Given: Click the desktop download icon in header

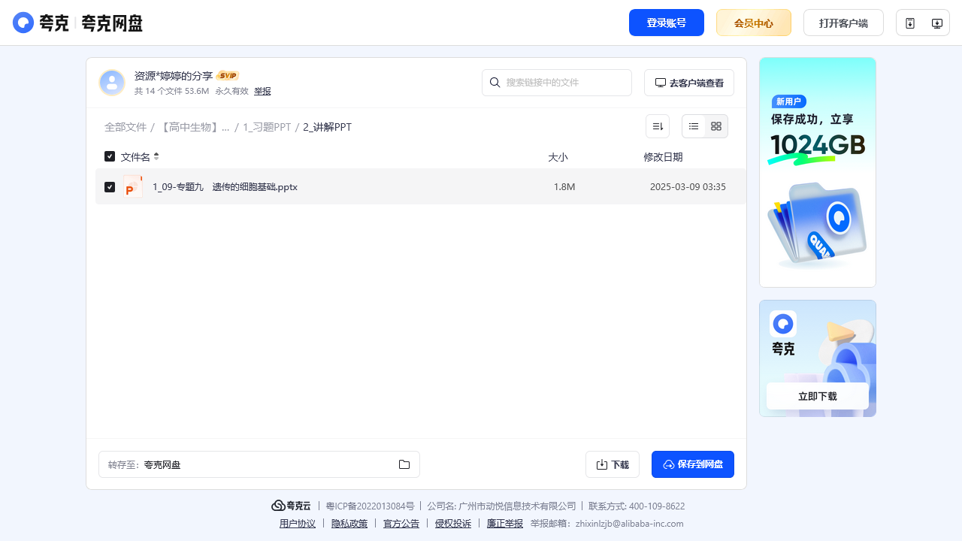Looking at the screenshot, I should tap(936, 23).
